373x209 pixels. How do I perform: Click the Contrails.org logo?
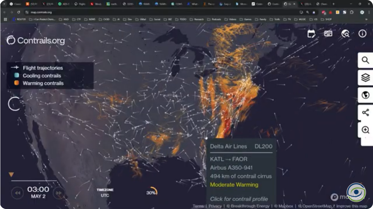pyautogui.click(x=36, y=41)
